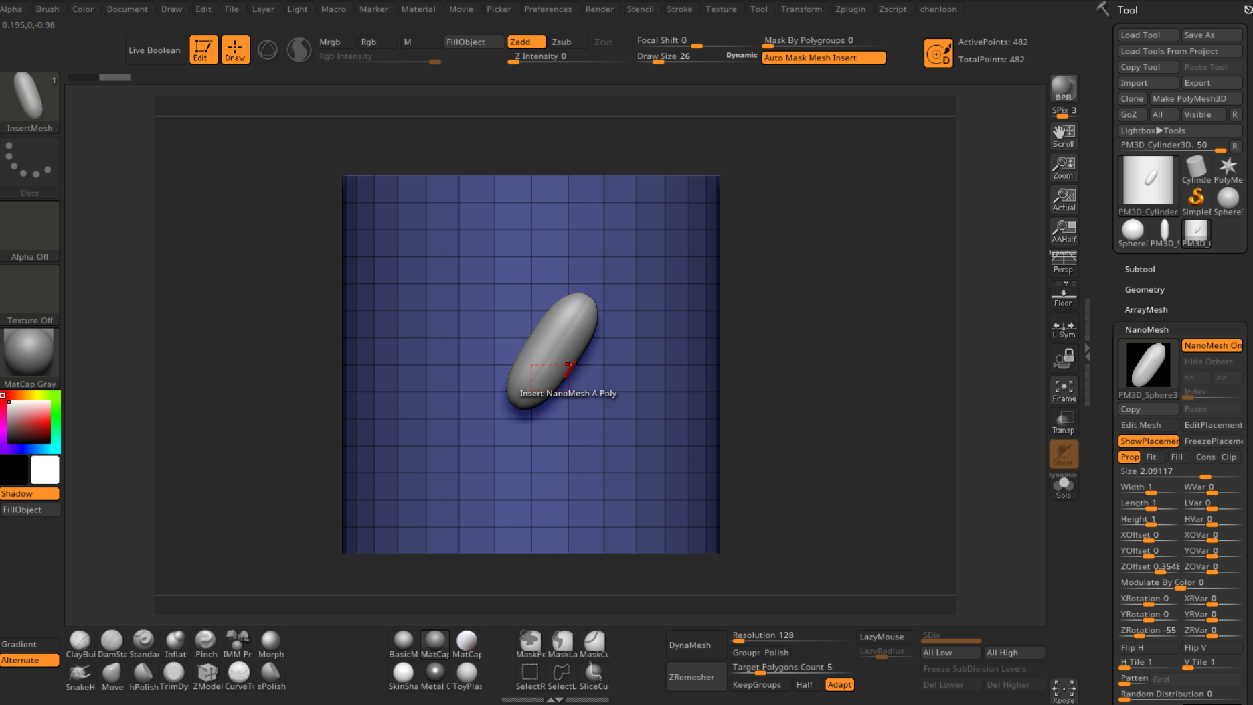Open the Preferences menu
Viewport: 1253px width, 705px height.
548,9
